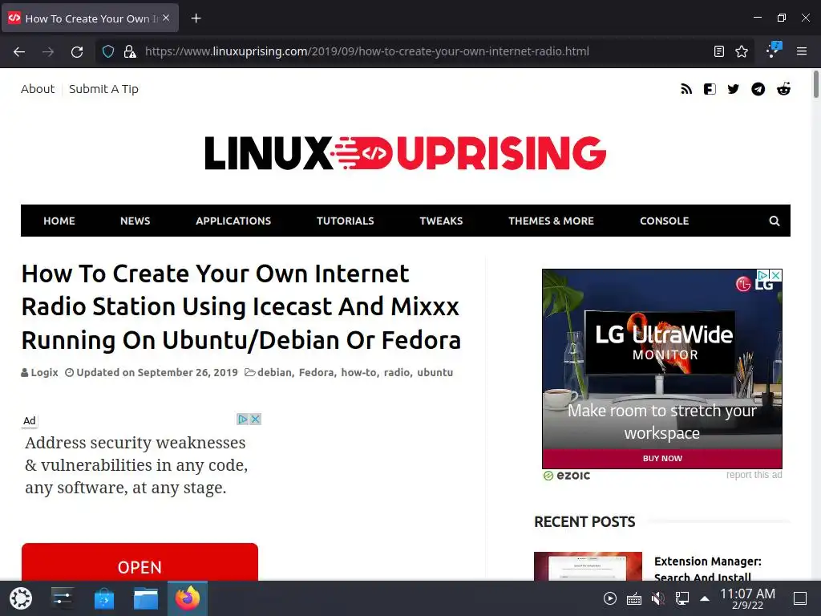Open a new browser tab
Viewport: 821px width, 616px height.
[x=196, y=18]
